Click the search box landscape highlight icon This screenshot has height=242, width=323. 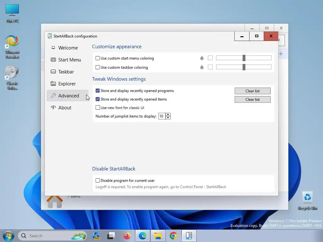click(79, 236)
